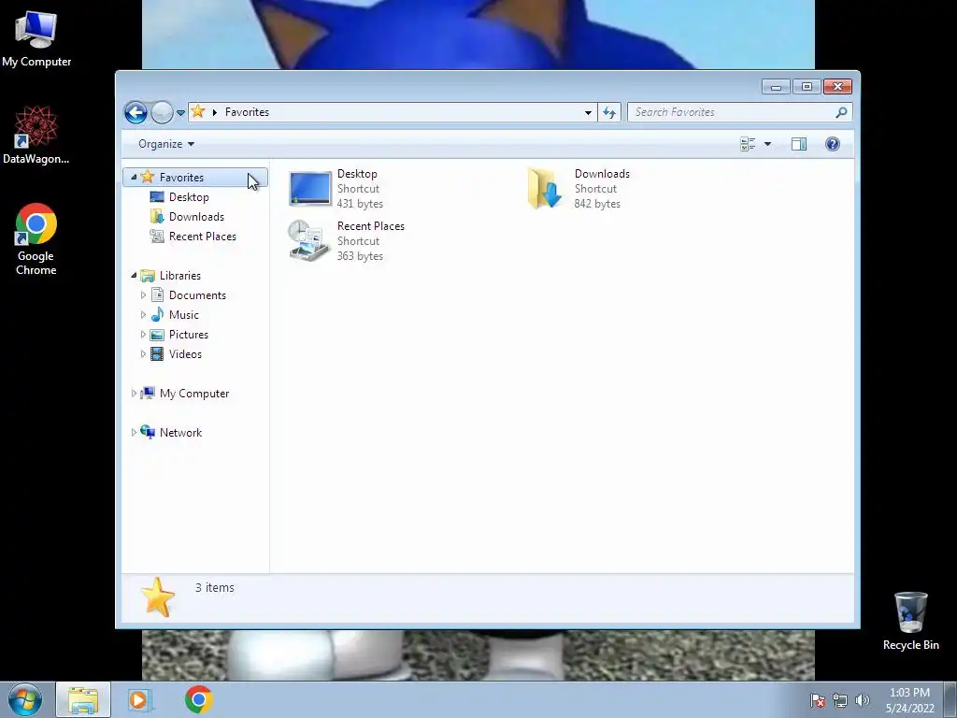
Task: Go back with the Explorer back arrow
Action: tap(136, 112)
